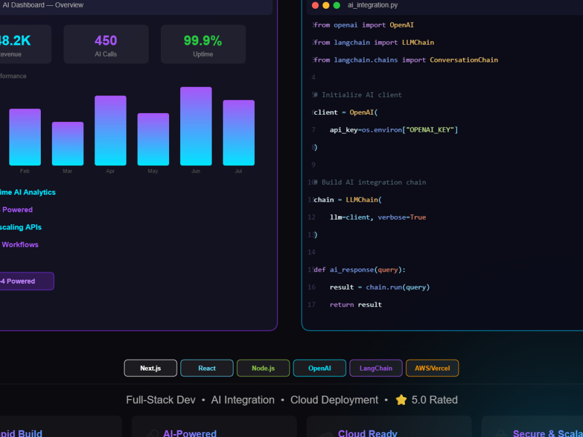The image size is (583, 437).
Task: Click the Cloud Ready card heading
Action: click(368, 434)
